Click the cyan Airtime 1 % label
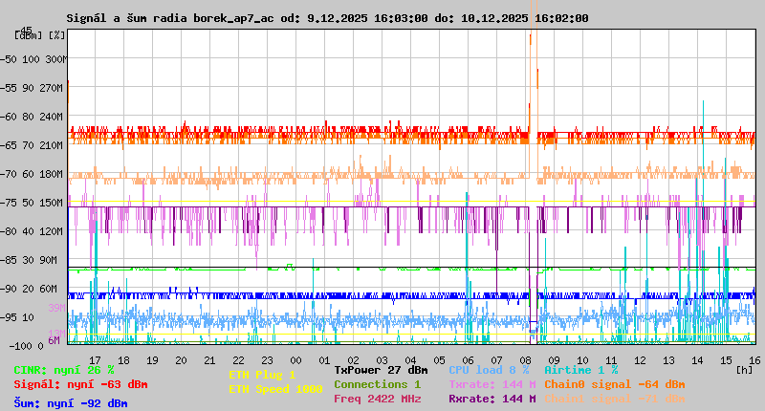 tap(580, 370)
